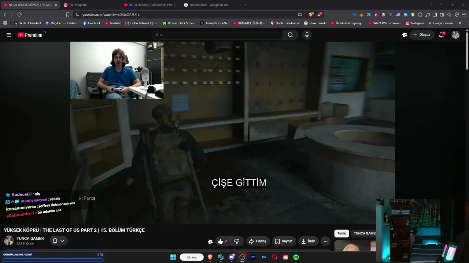The width and height of the screenshot is (469, 263).
Task: Open the Facebook bookmark
Action: [92, 23]
